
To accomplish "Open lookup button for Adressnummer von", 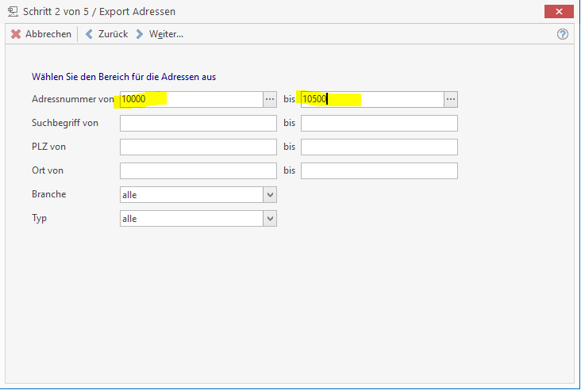I will pos(270,99).
